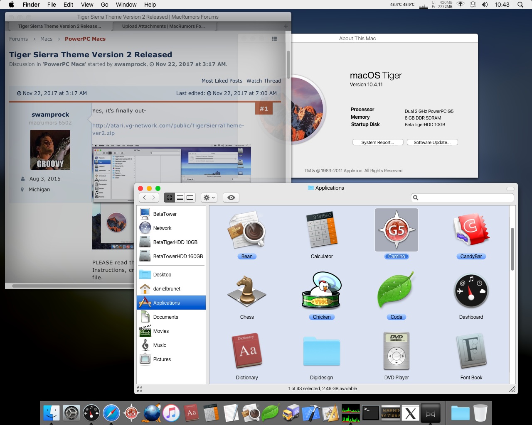Open Activity Monitor from the Dock

pyautogui.click(x=351, y=413)
